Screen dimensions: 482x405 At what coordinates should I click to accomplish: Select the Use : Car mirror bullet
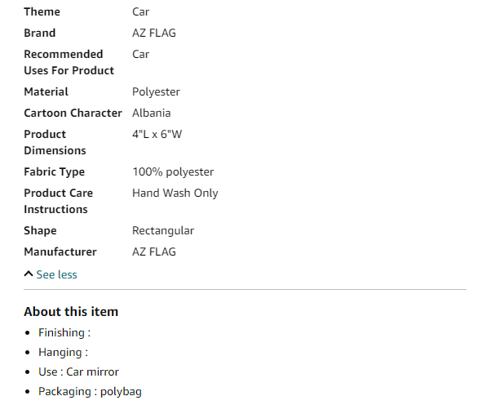point(78,372)
